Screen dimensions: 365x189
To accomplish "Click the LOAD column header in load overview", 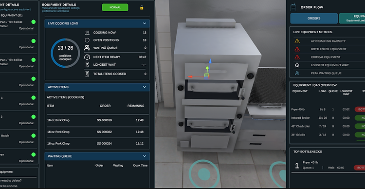I will [x=323, y=92].
